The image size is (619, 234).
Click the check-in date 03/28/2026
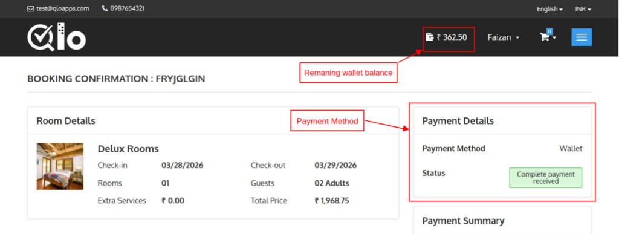point(183,165)
